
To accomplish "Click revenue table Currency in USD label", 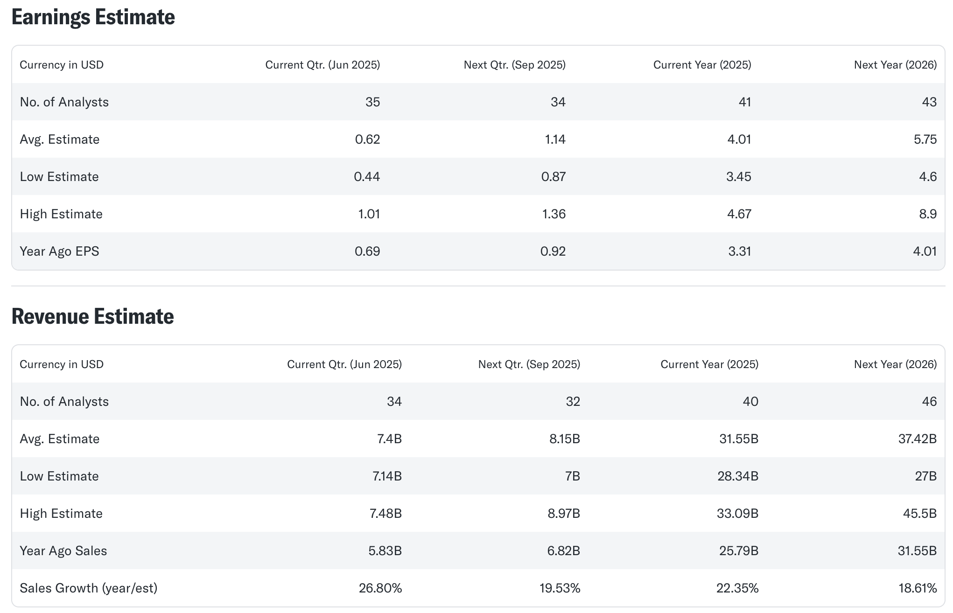I will (62, 364).
